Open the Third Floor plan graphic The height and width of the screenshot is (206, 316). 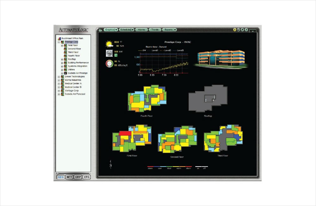(x=223, y=138)
